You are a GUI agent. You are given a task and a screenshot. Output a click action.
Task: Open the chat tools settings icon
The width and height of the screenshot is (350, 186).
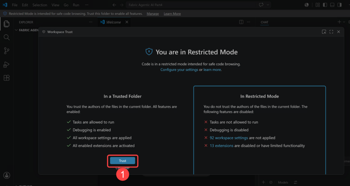(x=296, y=183)
